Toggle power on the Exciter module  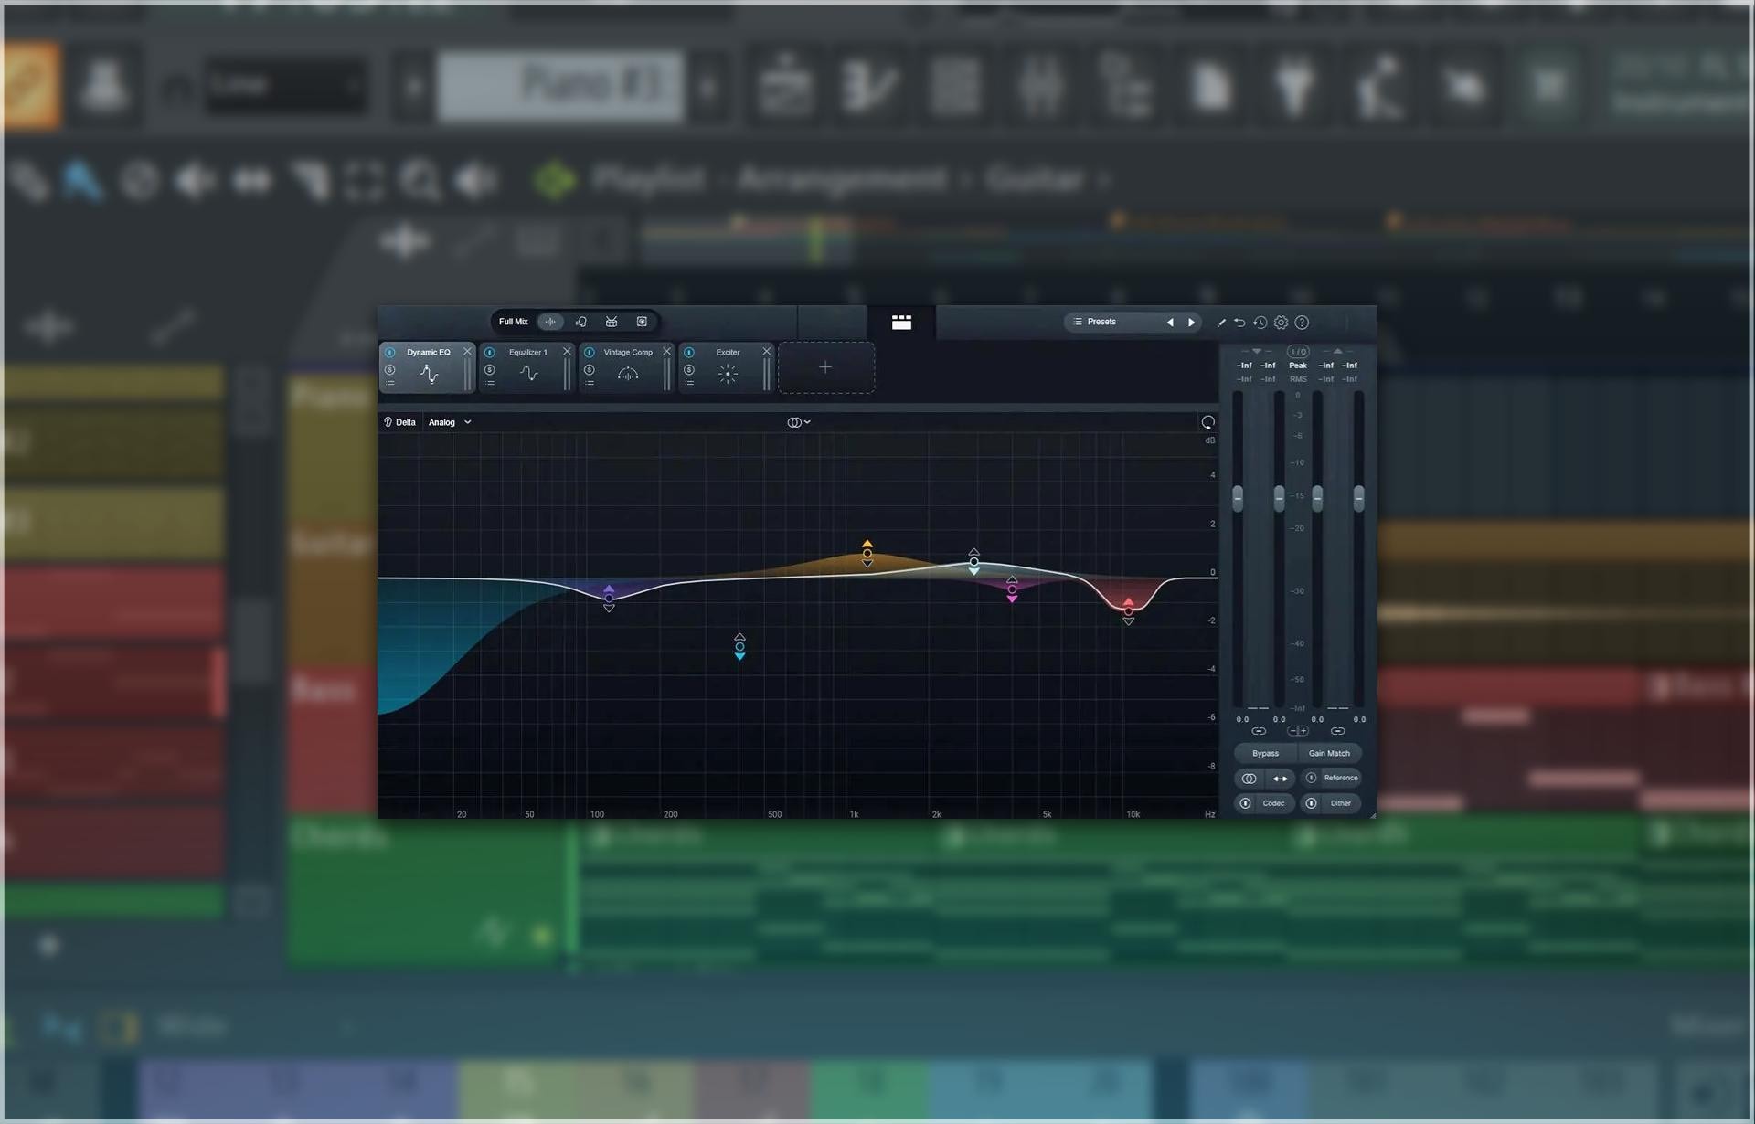click(x=689, y=353)
